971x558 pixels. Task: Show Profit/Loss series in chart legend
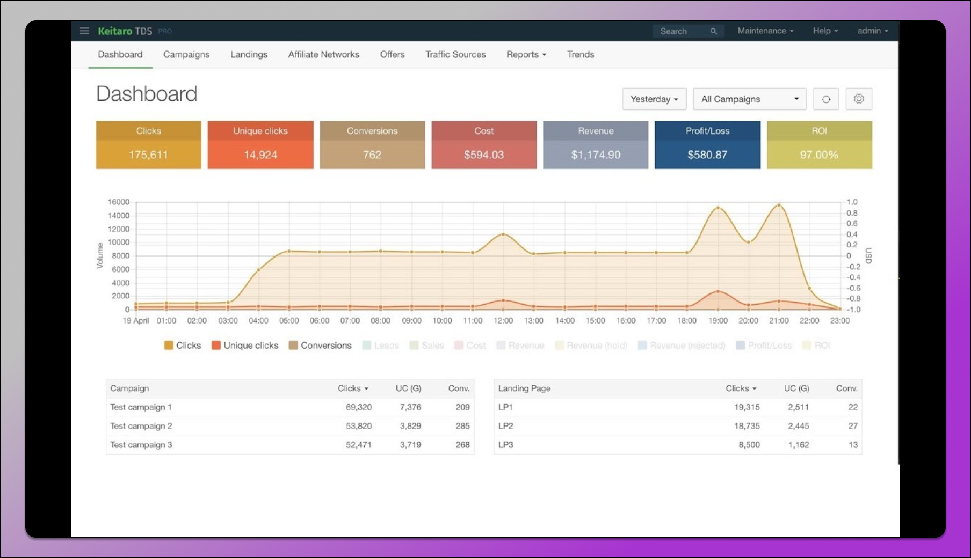764,346
